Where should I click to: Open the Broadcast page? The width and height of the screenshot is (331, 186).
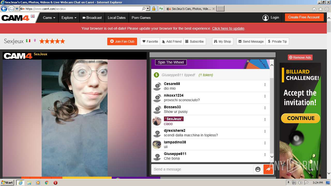point(92,18)
